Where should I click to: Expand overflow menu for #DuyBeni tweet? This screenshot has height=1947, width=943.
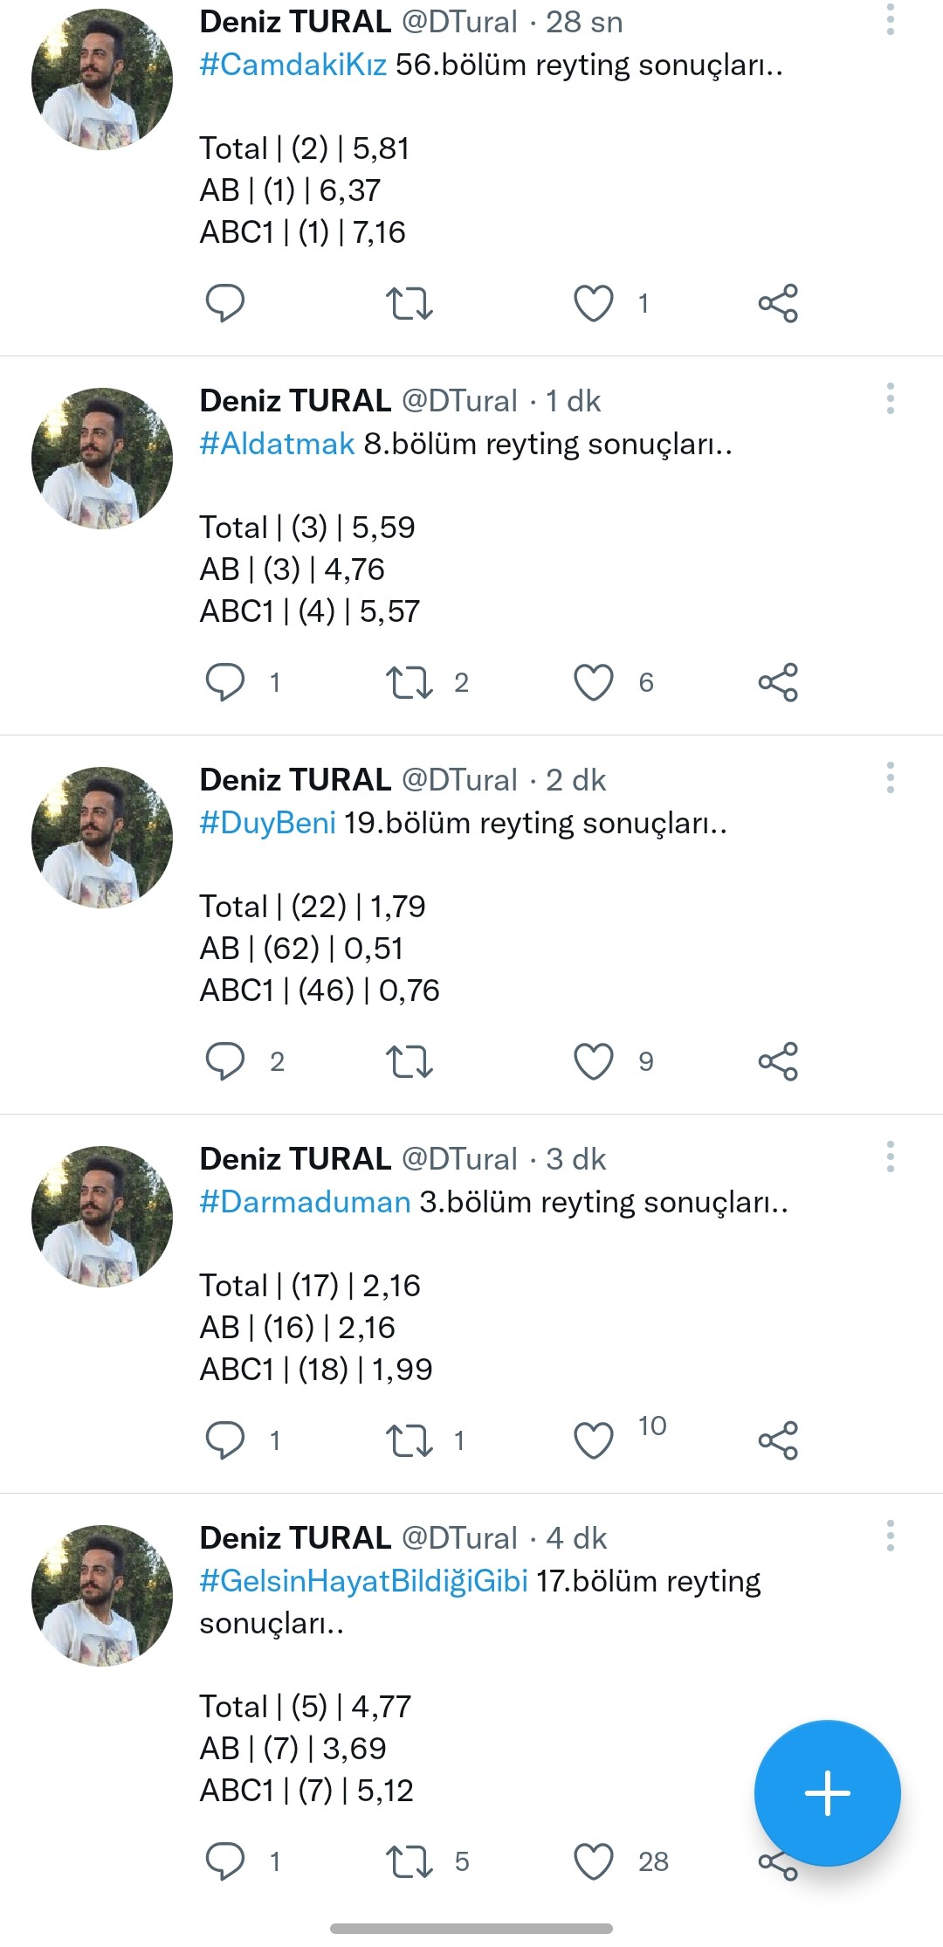pos(890,777)
